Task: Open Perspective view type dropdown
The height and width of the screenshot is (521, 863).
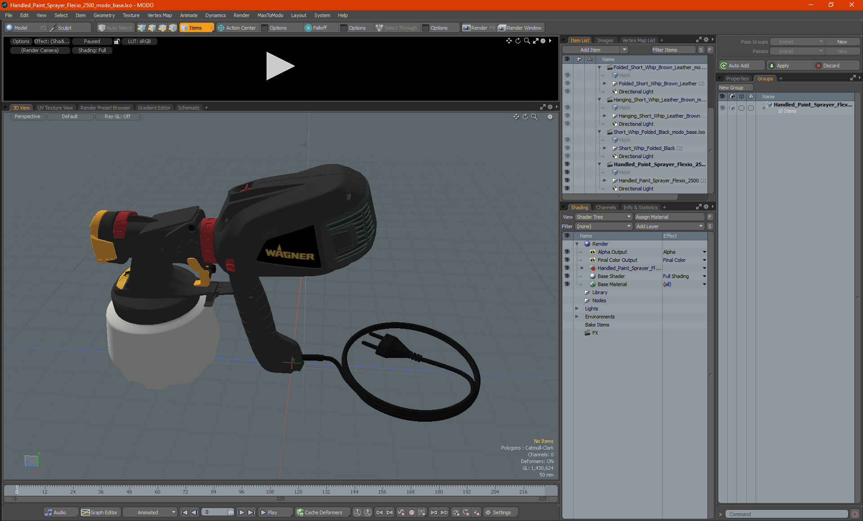Action: point(27,116)
